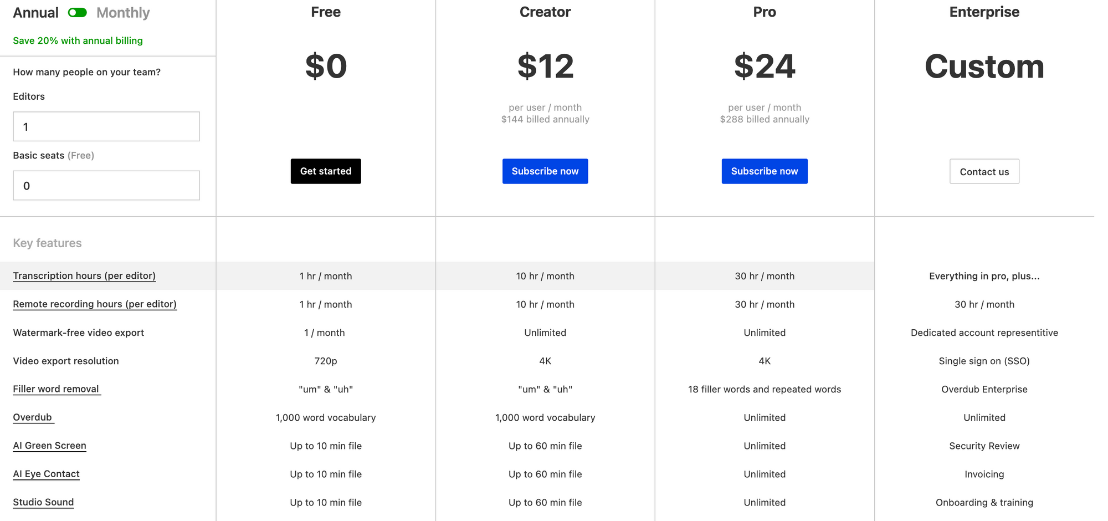Click the Contact us button

tap(984, 171)
